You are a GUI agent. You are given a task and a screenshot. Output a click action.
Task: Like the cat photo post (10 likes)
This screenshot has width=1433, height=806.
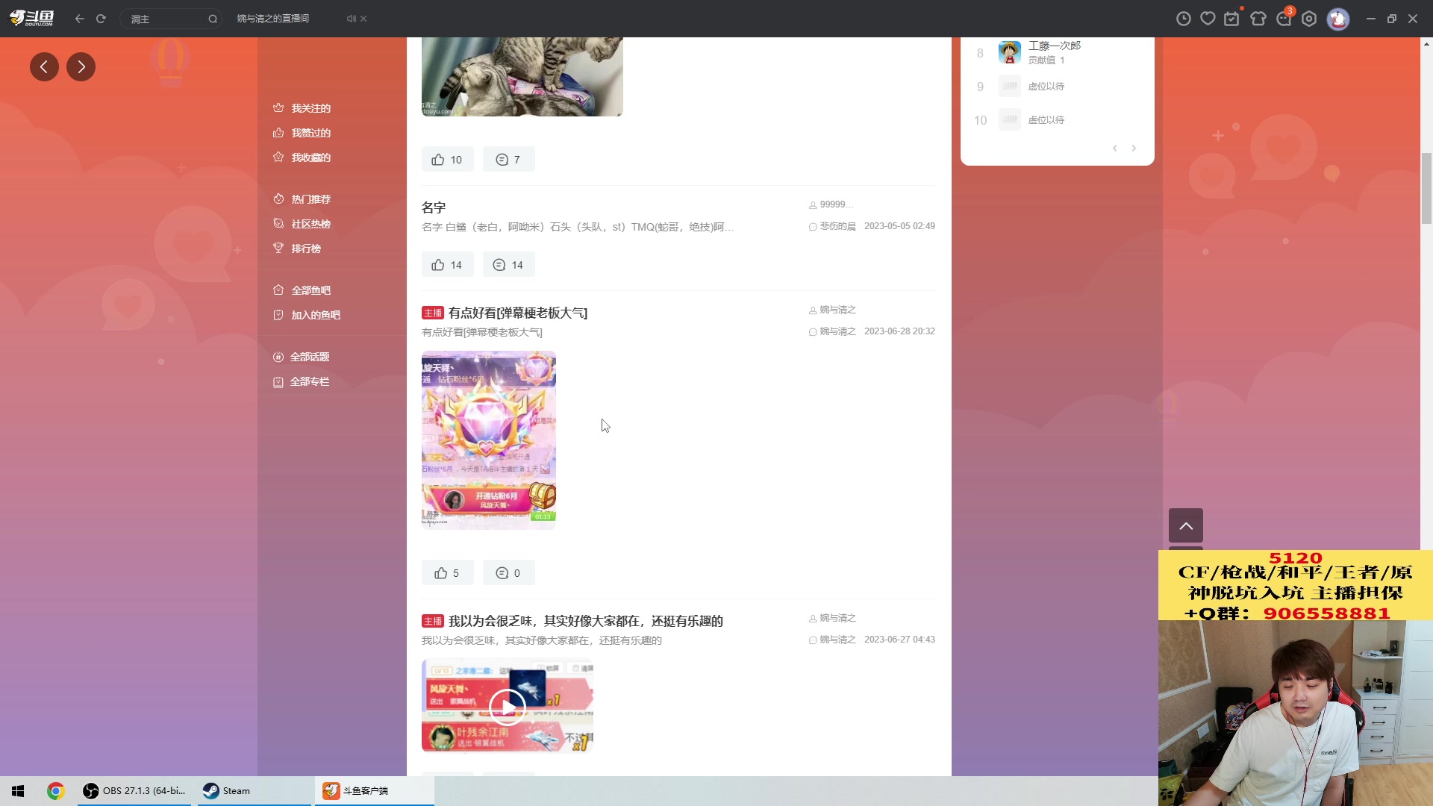(x=447, y=160)
